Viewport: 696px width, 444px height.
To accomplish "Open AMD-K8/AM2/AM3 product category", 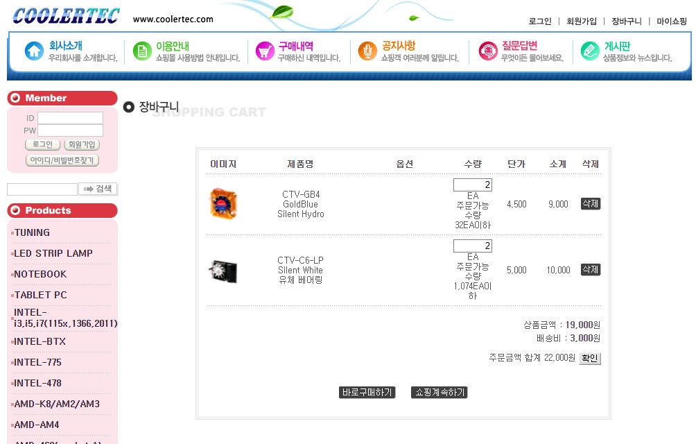I will click(x=57, y=404).
